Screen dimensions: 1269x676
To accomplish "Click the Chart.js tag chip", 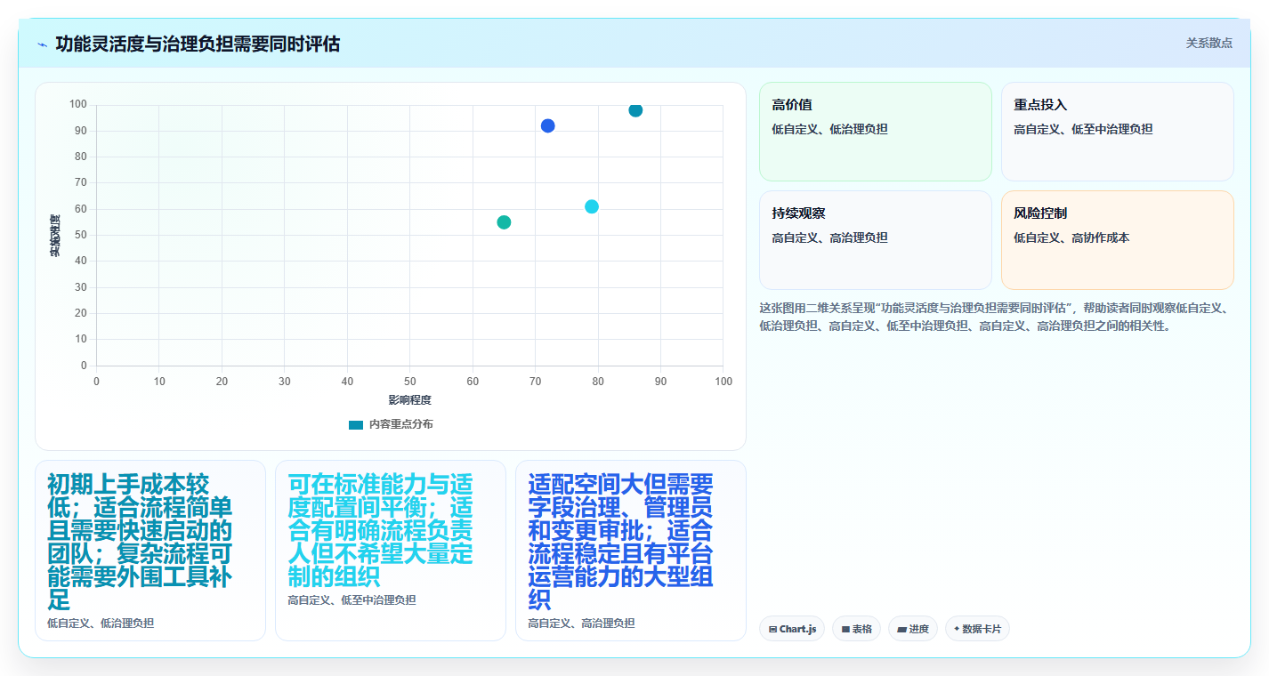I will (x=792, y=629).
